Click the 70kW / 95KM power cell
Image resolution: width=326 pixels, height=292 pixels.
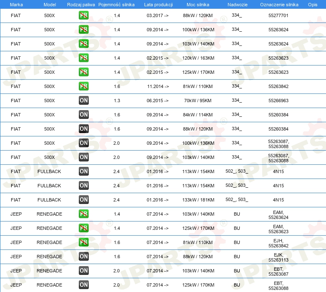tap(198, 101)
